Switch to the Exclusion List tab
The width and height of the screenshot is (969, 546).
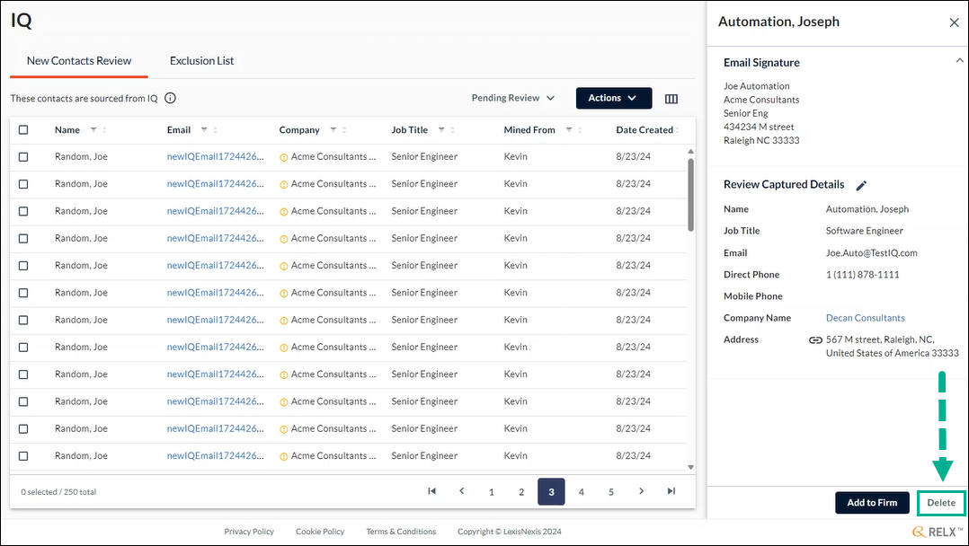coord(201,60)
